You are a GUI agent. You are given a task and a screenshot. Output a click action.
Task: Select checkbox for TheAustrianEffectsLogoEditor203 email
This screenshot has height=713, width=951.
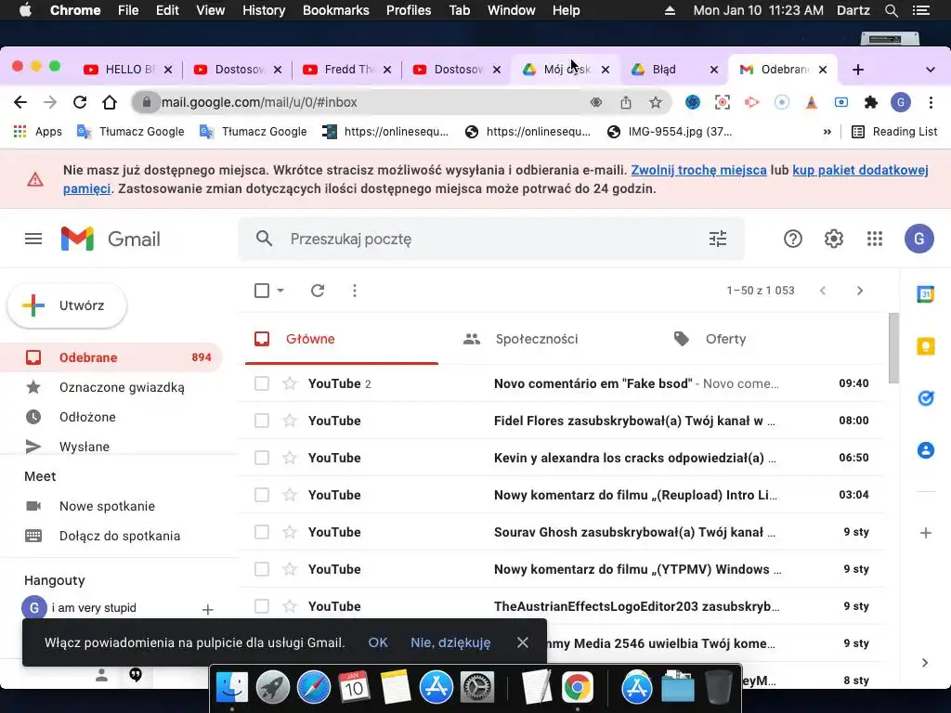click(262, 605)
